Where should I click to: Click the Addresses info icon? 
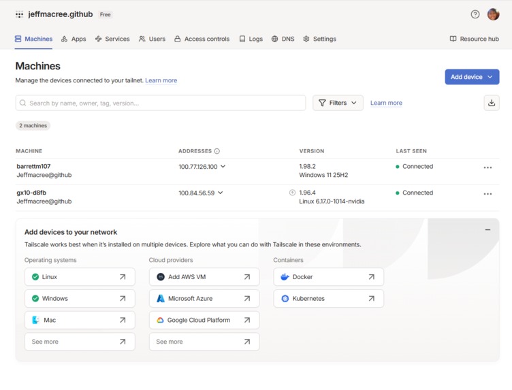pyautogui.click(x=217, y=151)
